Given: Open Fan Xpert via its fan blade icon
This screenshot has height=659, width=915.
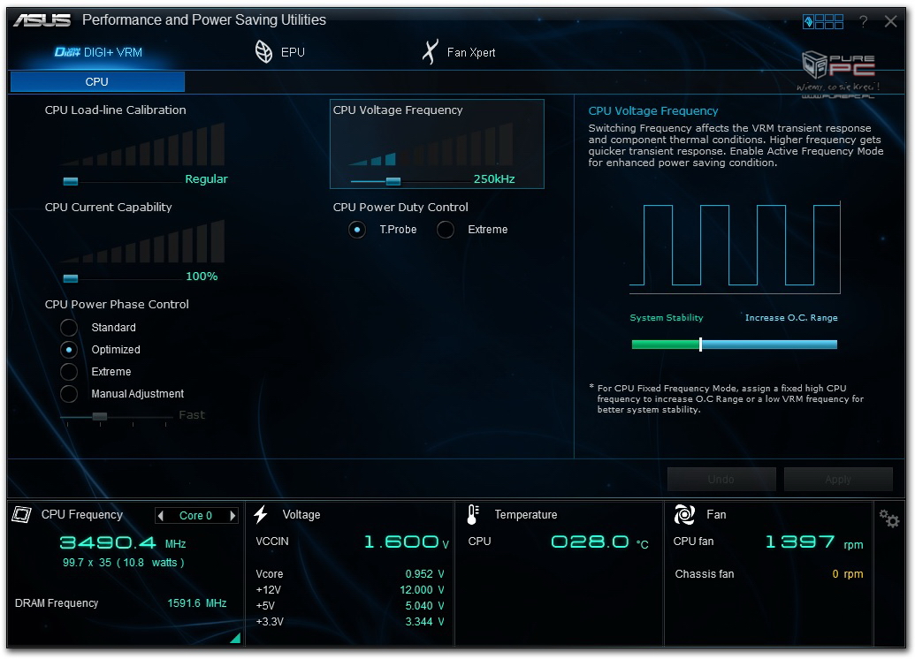Looking at the screenshot, I should coord(430,52).
